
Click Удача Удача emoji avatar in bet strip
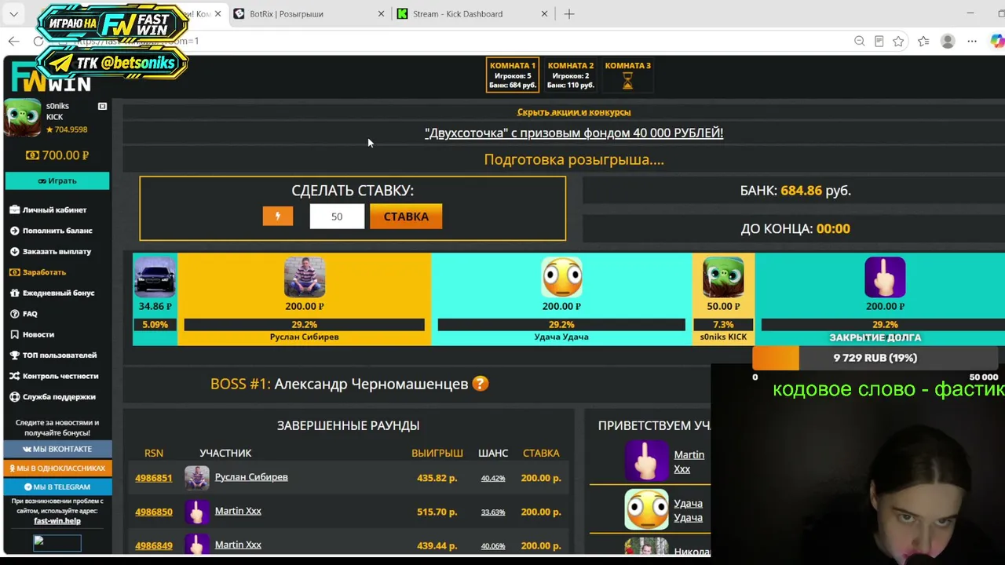561,277
